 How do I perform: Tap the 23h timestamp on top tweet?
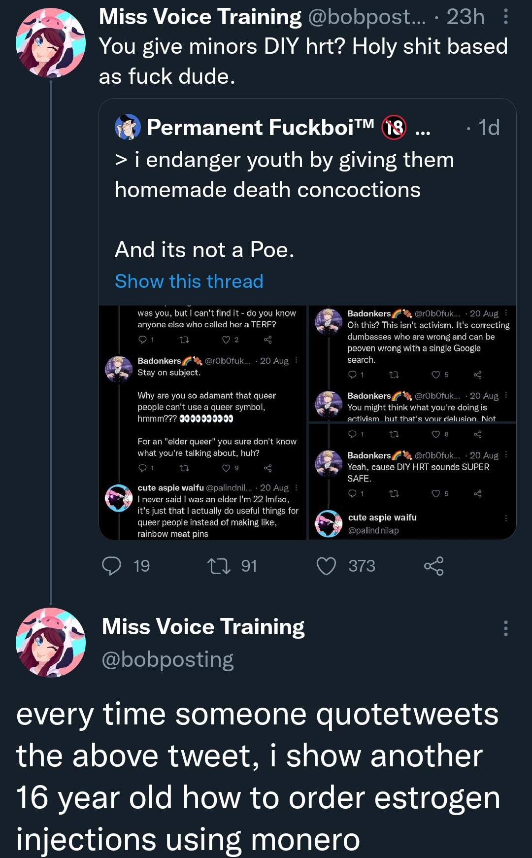tap(465, 17)
